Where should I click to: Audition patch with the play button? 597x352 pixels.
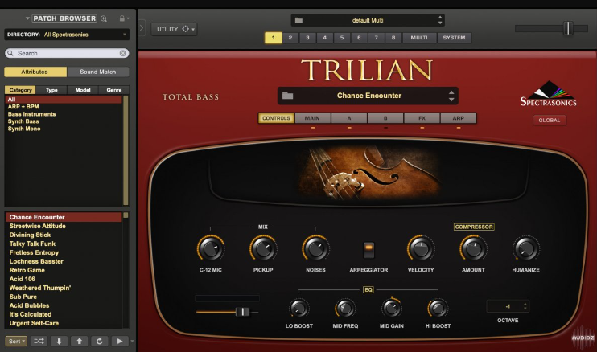coord(120,341)
